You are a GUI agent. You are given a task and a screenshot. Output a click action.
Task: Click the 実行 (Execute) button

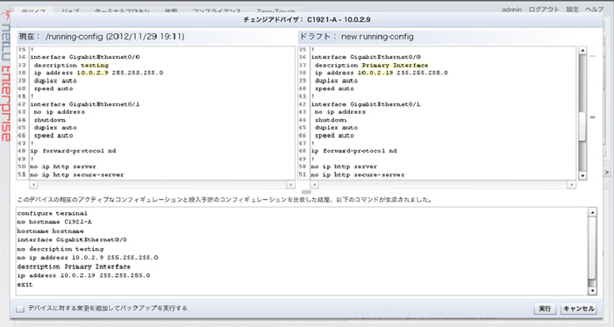(545, 309)
